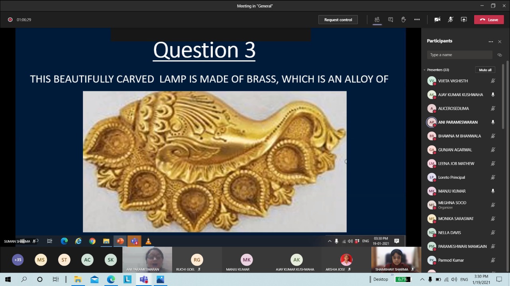Select ANI PARAMESWARAN in participants list
The width and height of the screenshot is (510, 286).
458,122
